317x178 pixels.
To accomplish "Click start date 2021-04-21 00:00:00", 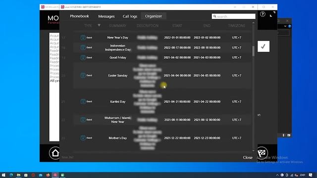I will pyautogui.click(x=177, y=101).
